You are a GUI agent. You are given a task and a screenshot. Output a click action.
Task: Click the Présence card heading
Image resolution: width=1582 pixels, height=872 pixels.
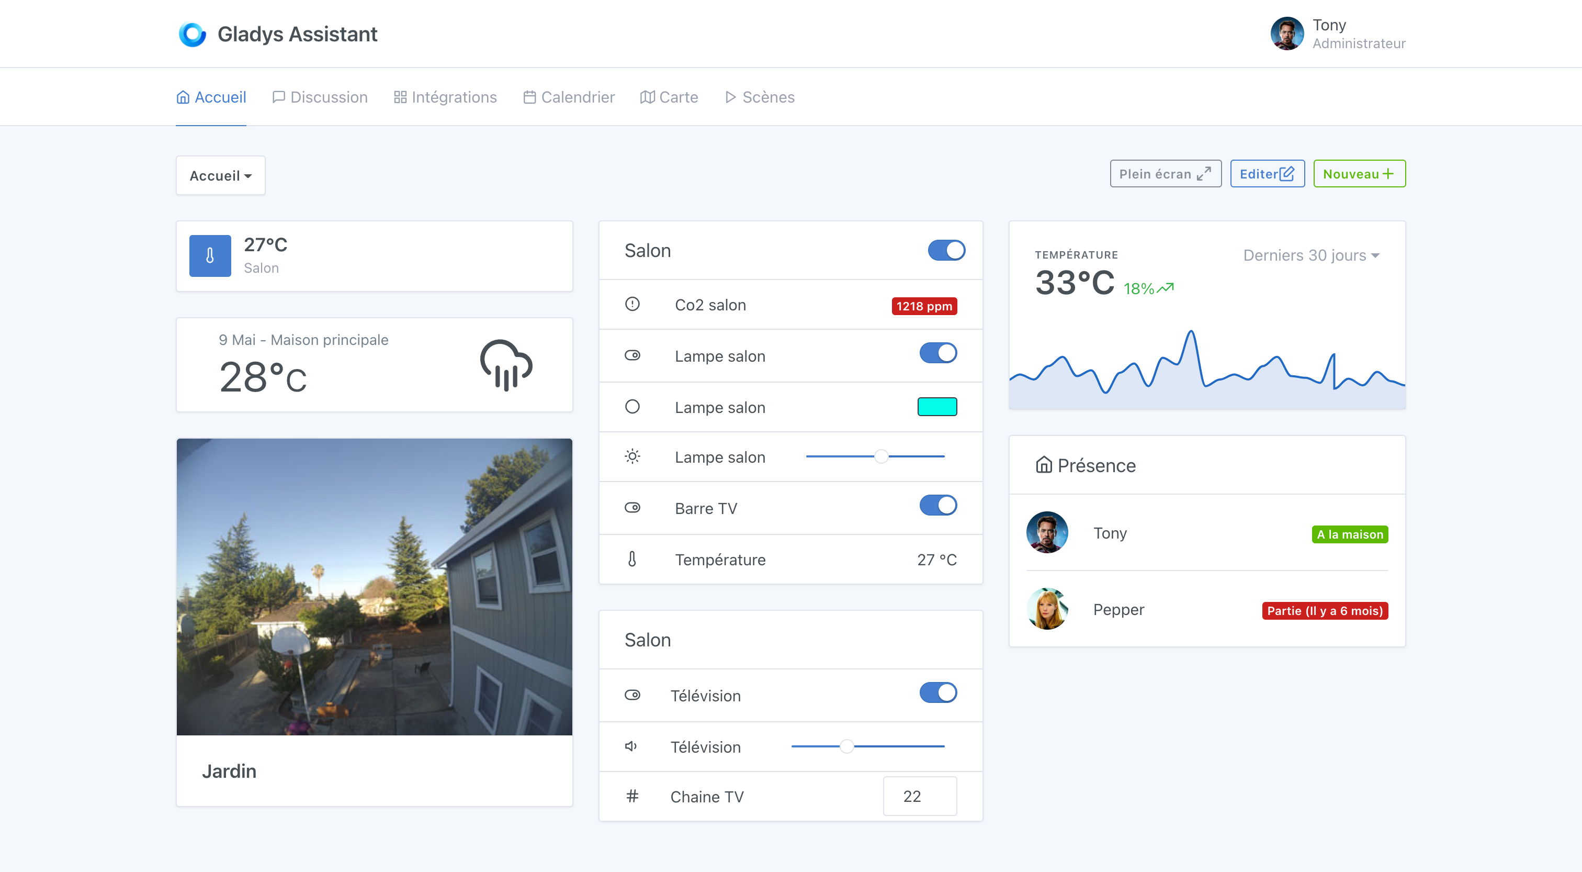1096,465
